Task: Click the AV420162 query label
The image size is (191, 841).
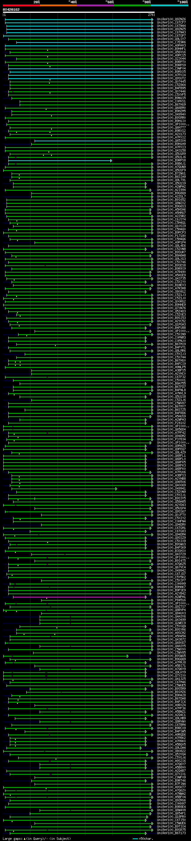Action: click(x=11, y=10)
